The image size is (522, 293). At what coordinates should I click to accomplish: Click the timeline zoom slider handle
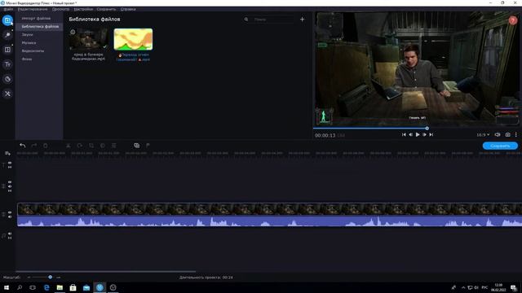(50, 277)
